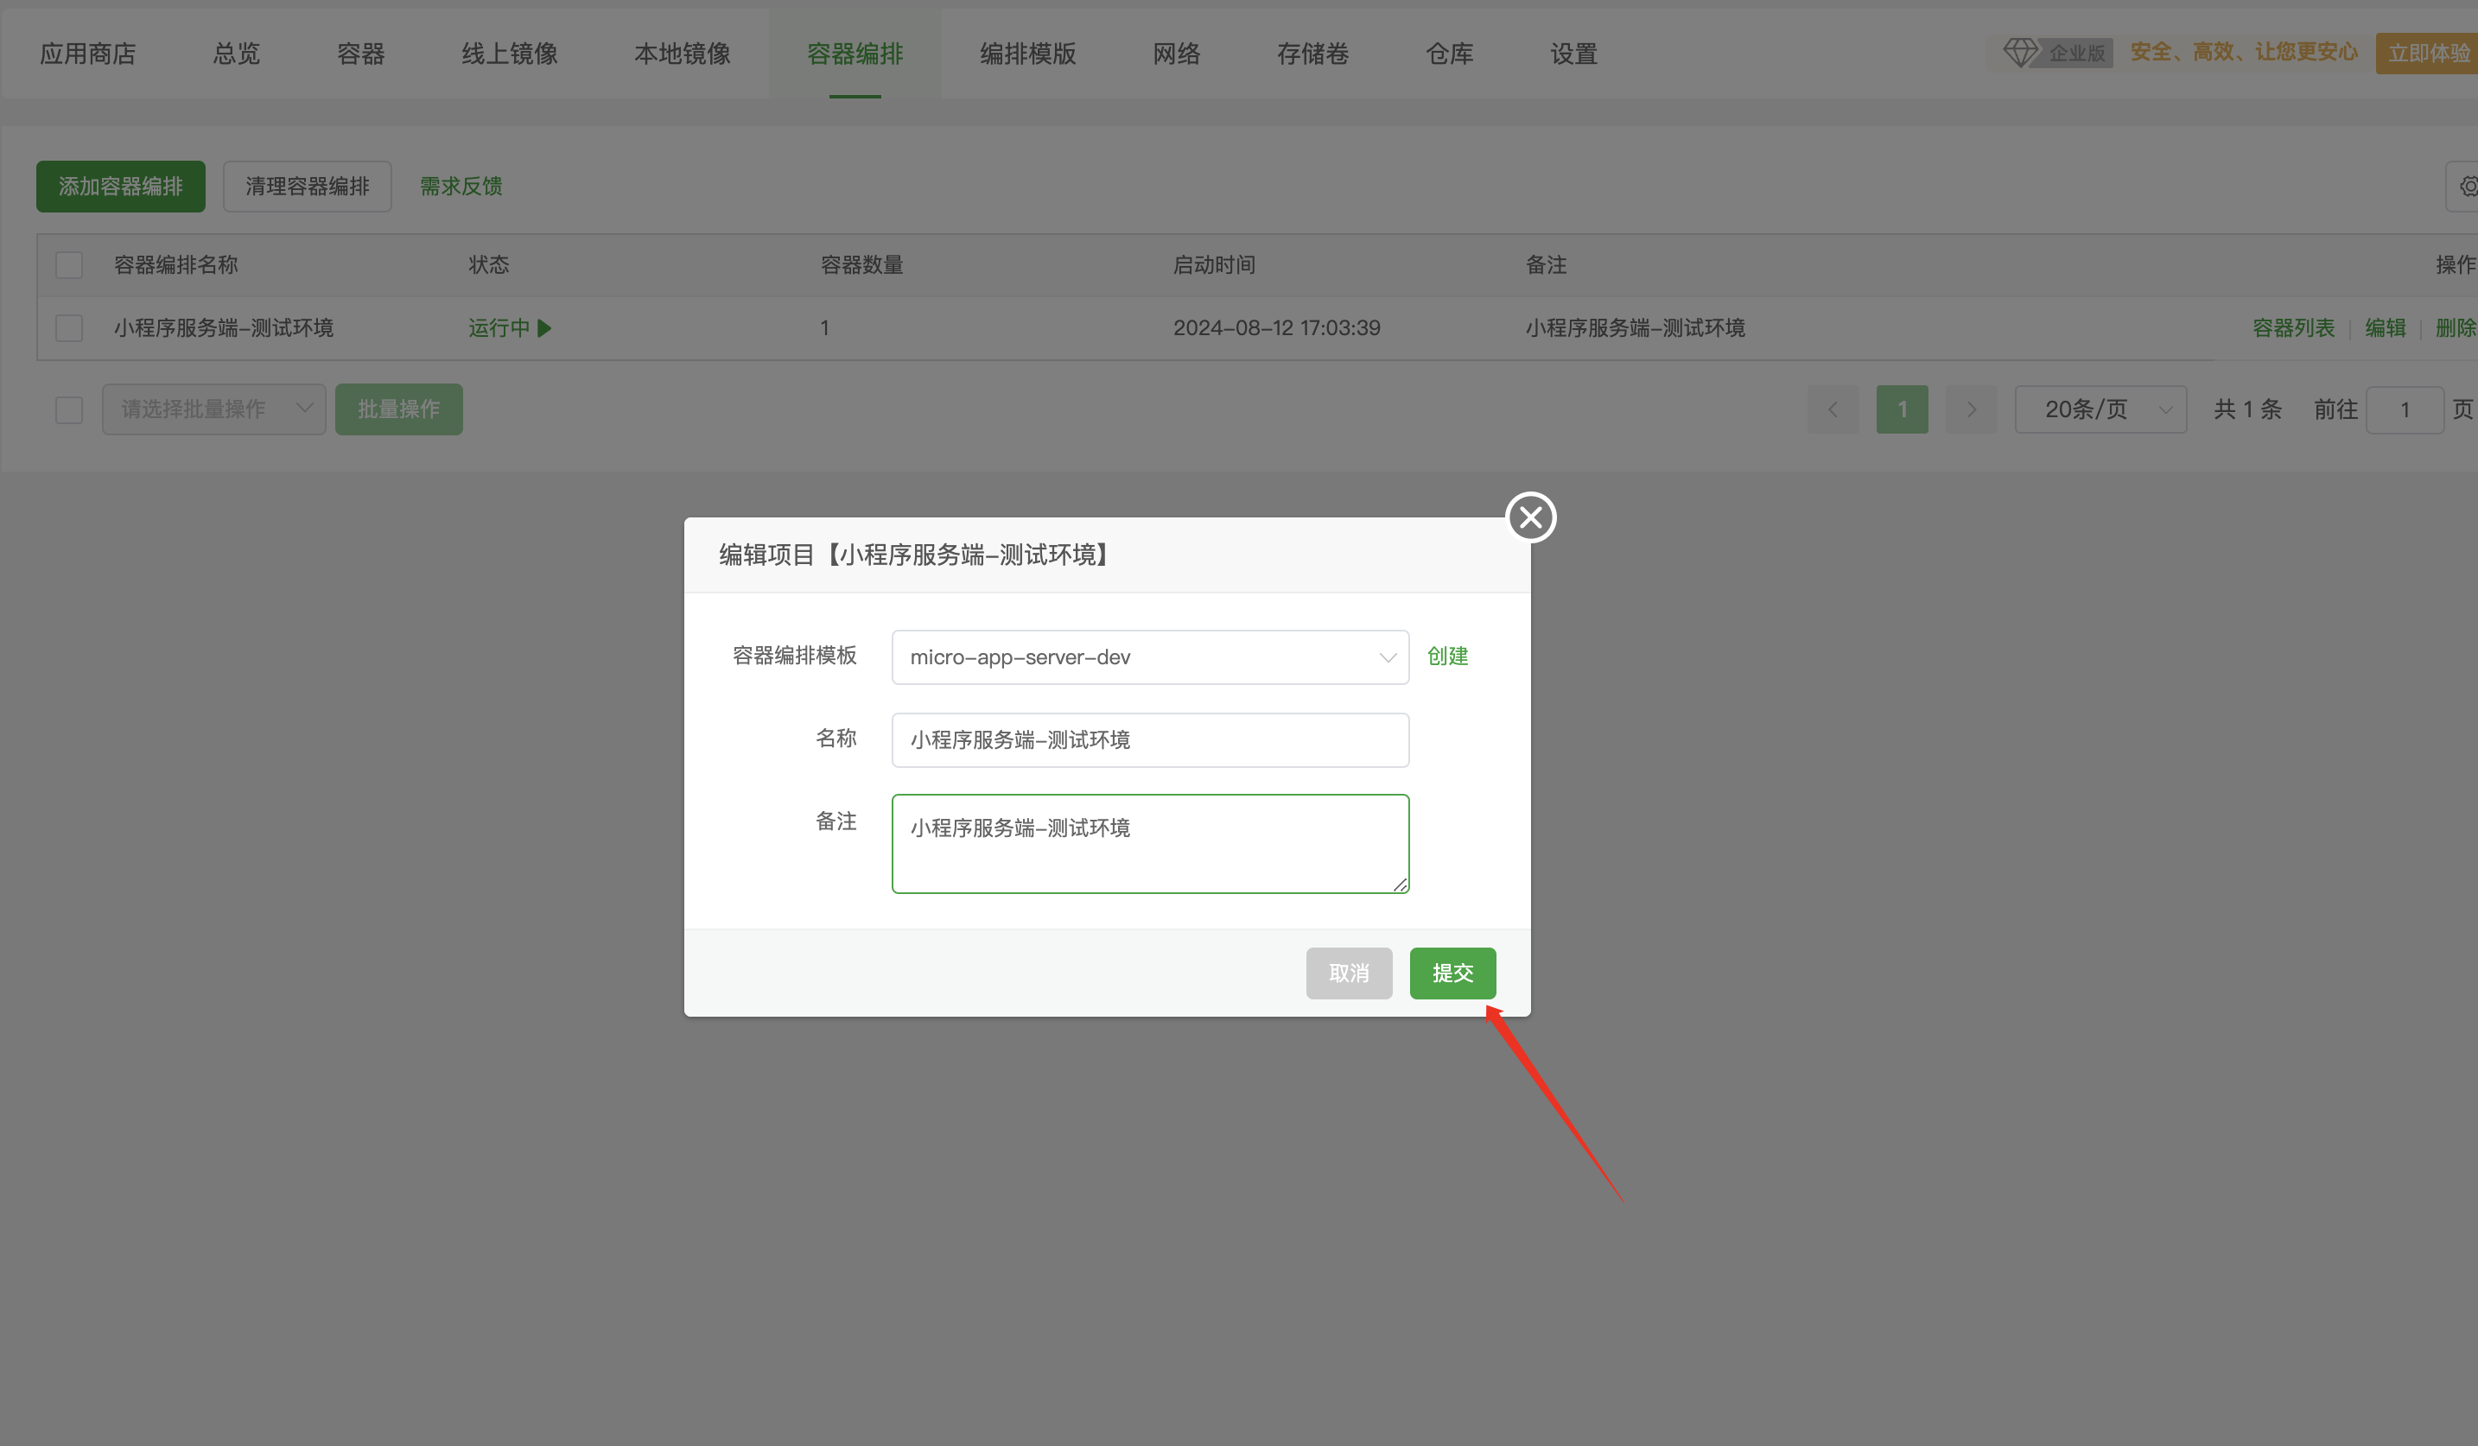
Task: Open the 请选择批量操作 dropdown
Action: click(x=213, y=409)
